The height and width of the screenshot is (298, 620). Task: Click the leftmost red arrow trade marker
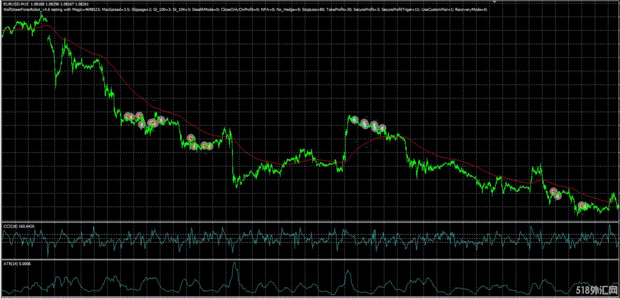point(128,116)
